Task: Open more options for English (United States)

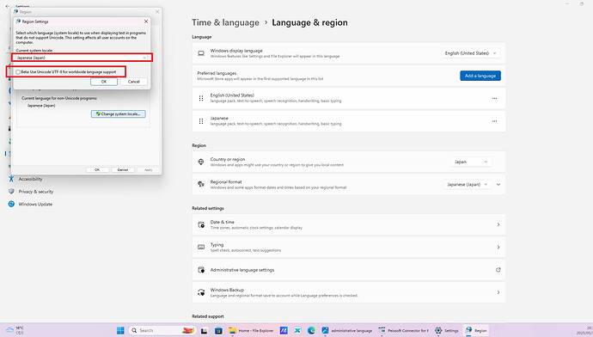Action: pos(494,98)
